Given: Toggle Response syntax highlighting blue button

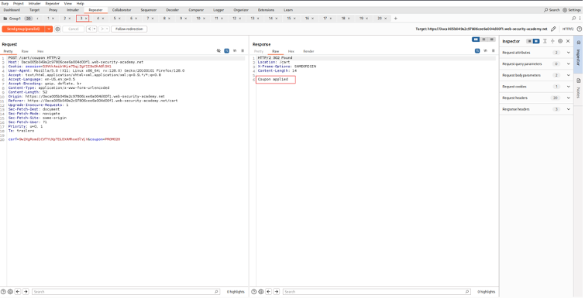Looking at the screenshot, I should pos(477,50).
